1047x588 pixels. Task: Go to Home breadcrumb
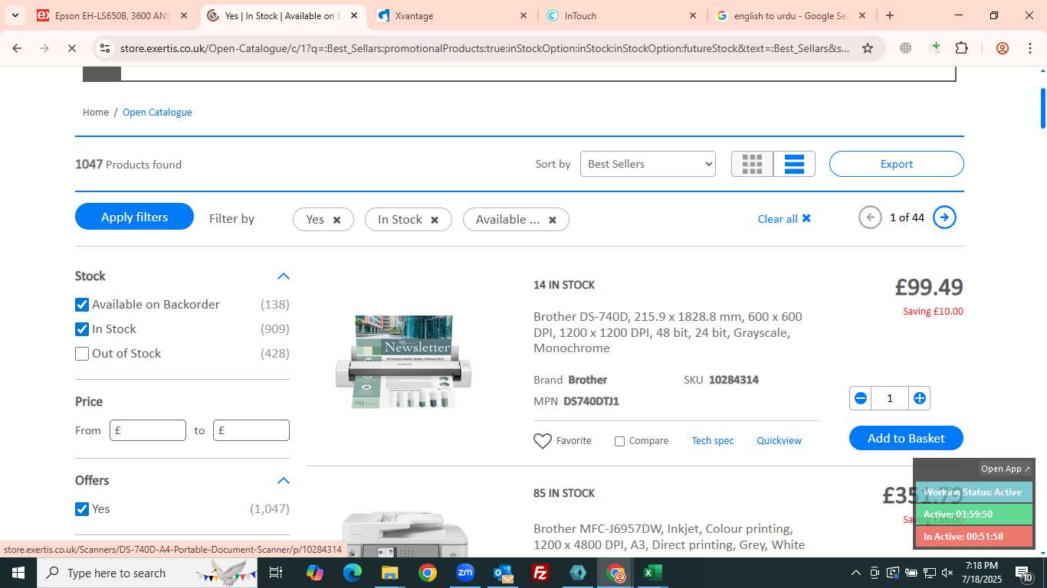[x=96, y=113]
